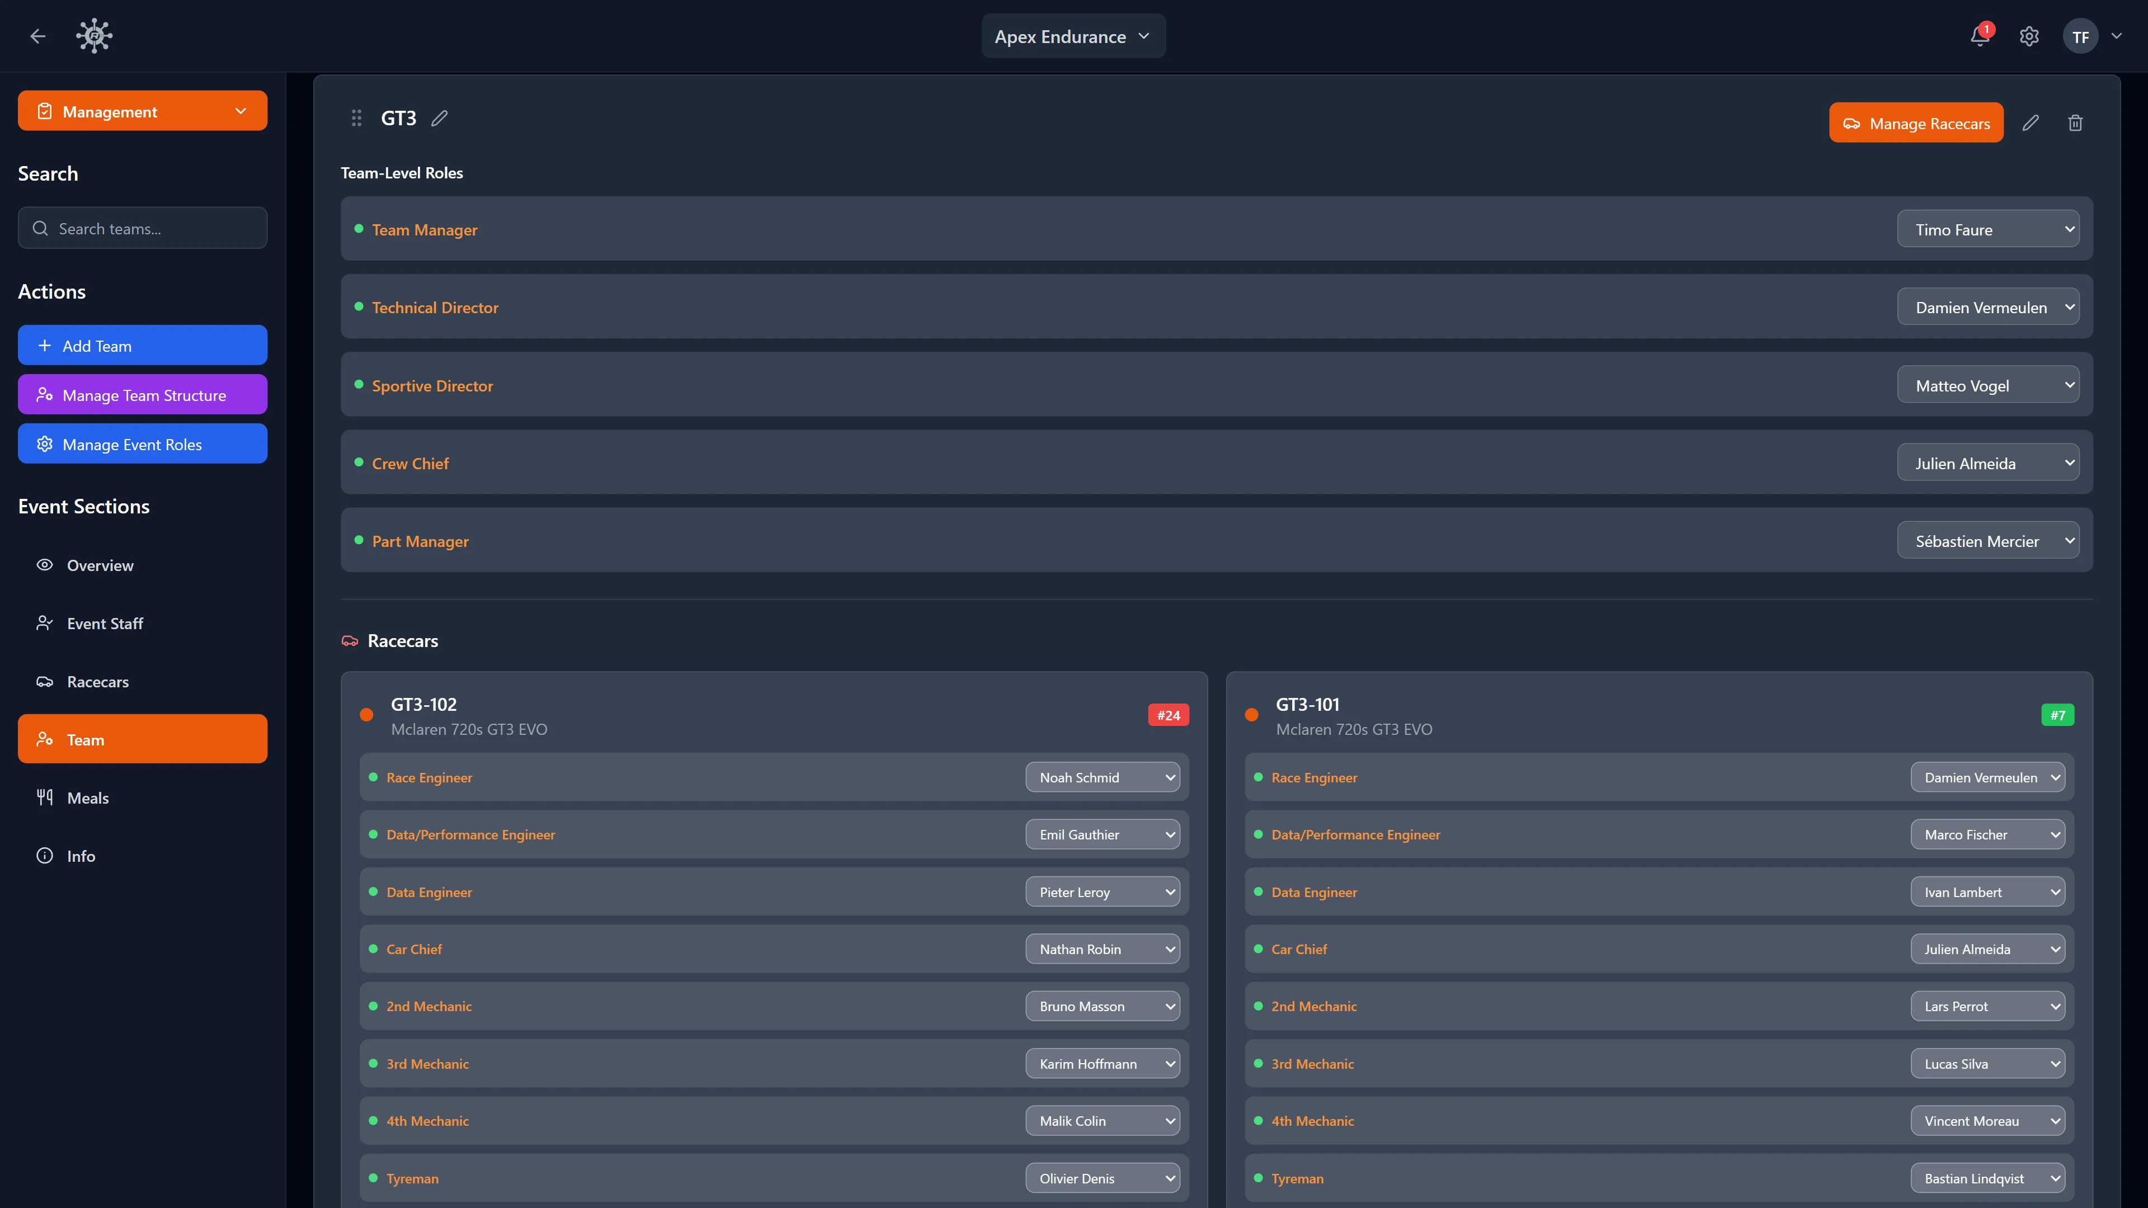Open Ivan Lambert dropdown

click(1988, 892)
